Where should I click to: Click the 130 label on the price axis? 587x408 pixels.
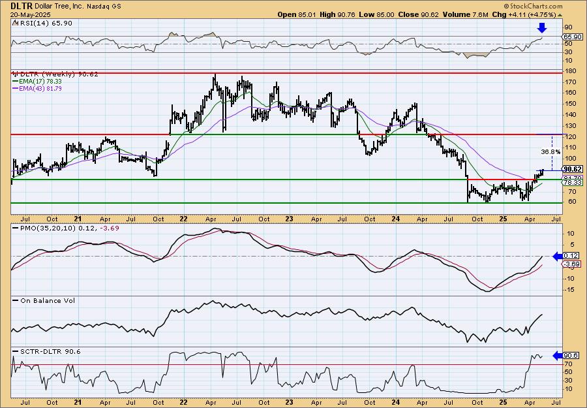click(x=570, y=126)
